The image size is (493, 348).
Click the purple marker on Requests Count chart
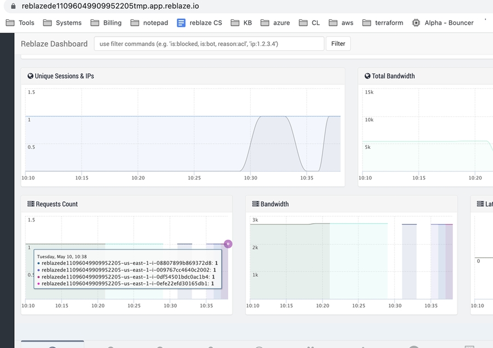coord(228,244)
